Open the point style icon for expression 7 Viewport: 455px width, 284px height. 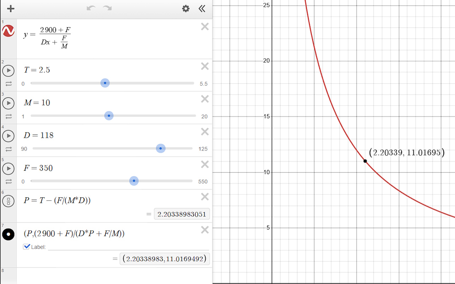click(x=8, y=234)
